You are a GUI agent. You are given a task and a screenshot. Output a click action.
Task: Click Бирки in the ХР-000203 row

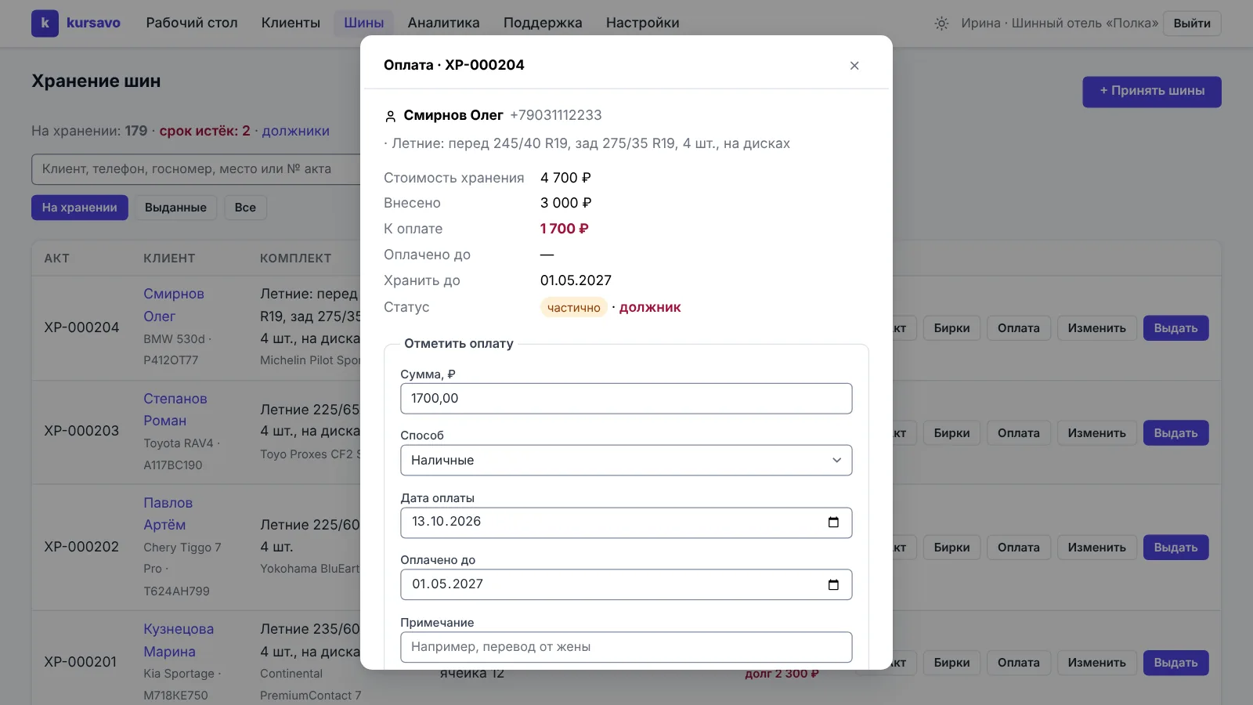click(x=951, y=433)
